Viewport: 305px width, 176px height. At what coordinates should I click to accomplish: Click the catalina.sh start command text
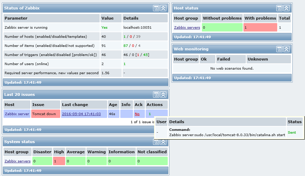click(x=227, y=135)
